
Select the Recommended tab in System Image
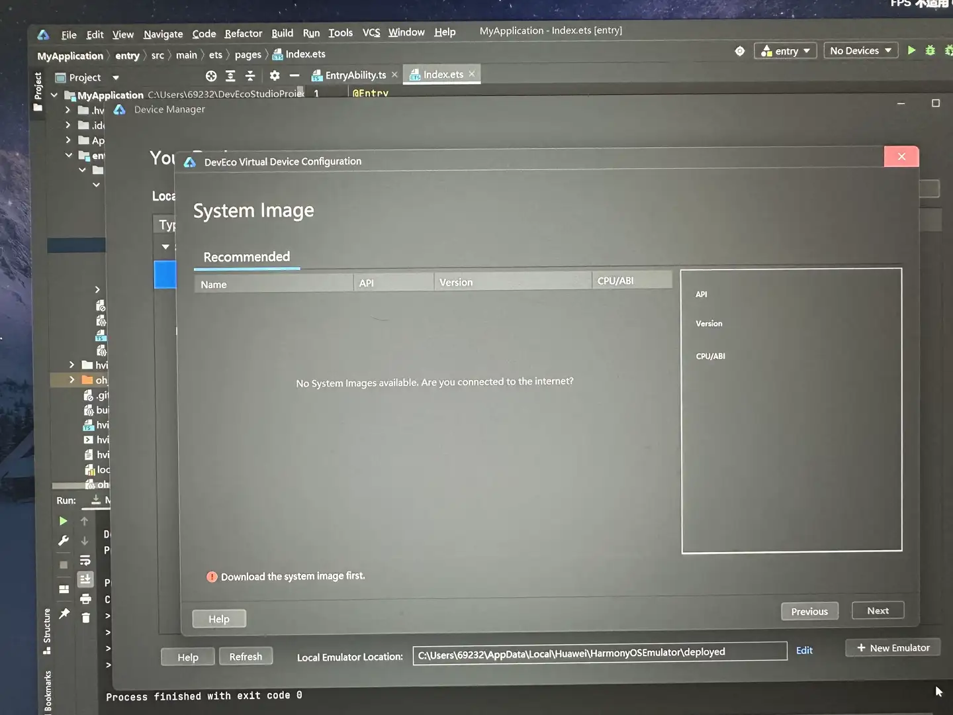246,257
